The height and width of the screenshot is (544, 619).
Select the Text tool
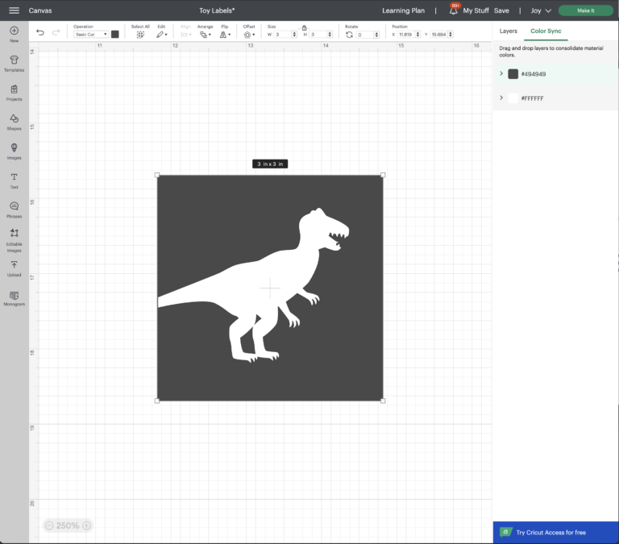(14, 179)
